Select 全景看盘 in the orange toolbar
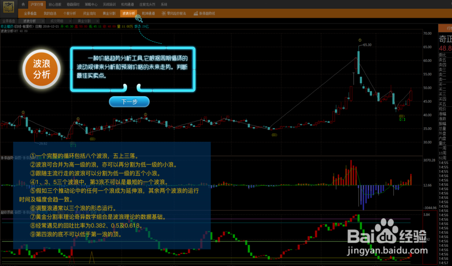The height and width of the screenshot is (266, 452). tap(30, 13)
